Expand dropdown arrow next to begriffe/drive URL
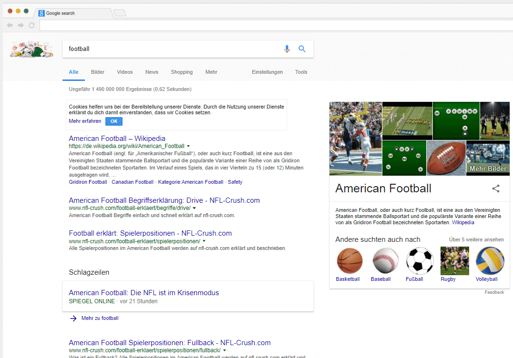Screen dimensions: 513x358 pyautogui.click(x=195, y=208)
